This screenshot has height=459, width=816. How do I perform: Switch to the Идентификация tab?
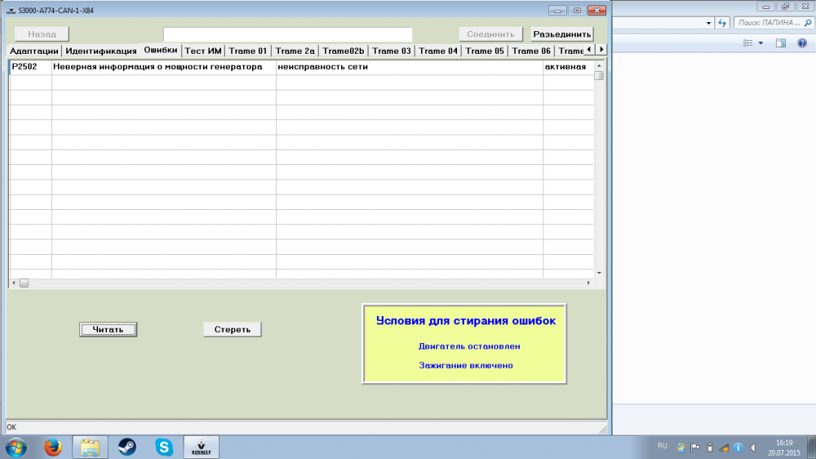pyautogui.click(x=101, y=51)
